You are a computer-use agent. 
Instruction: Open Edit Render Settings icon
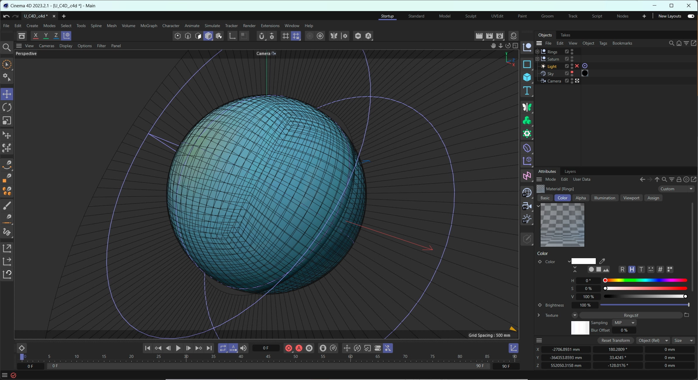tap(500, 36)
